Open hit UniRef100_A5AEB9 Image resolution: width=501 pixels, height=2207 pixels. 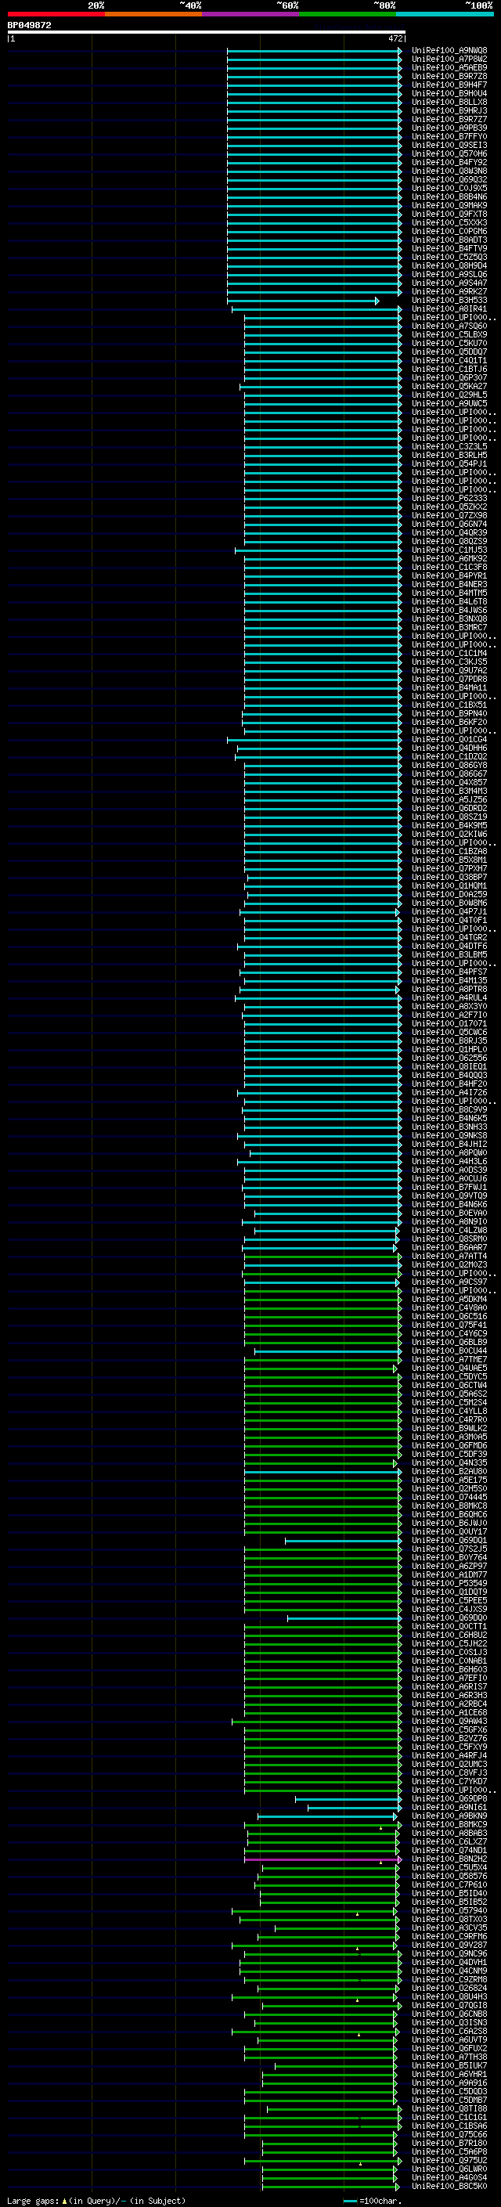coord(449,67)
